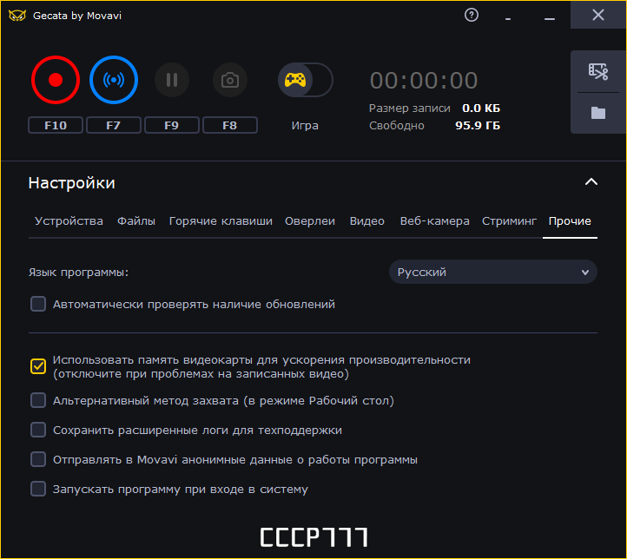The width and height of the screenshot is (627, 559).
Task: Switch to the Стриминг tab
Action: pyautogui.click(x=509, y=221)
